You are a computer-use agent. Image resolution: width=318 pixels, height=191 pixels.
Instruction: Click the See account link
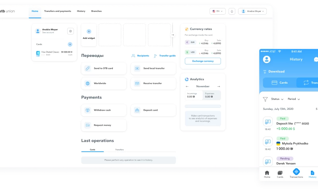coord(48,33)
